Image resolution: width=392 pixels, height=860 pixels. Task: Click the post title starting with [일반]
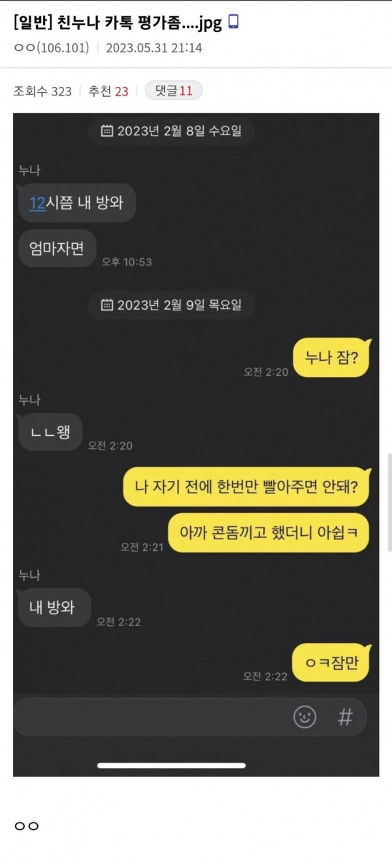click(118, 23)
